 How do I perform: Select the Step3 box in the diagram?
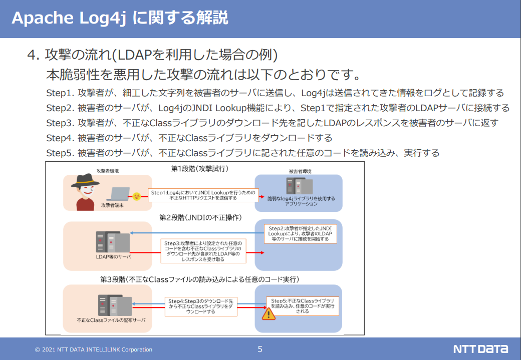203,251
